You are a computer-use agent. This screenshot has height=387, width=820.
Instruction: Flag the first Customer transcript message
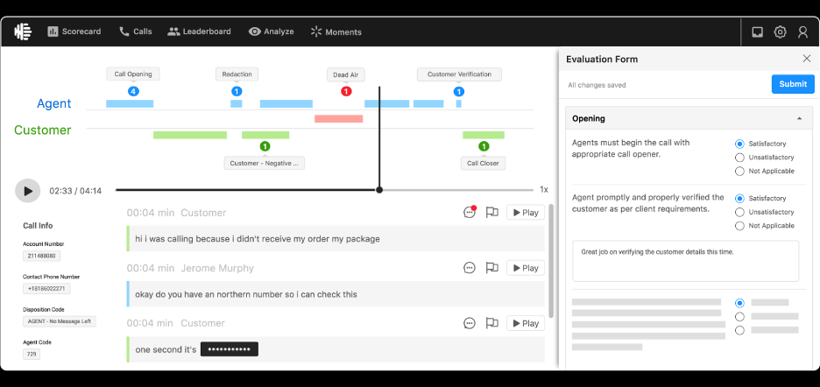point(491,213)
